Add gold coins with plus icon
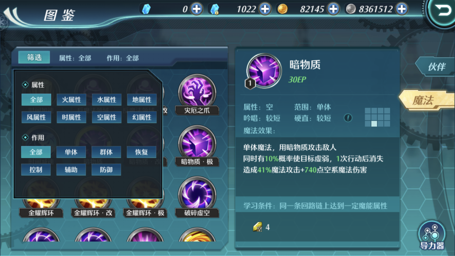455x256 pixels. [x=333, y=9]
